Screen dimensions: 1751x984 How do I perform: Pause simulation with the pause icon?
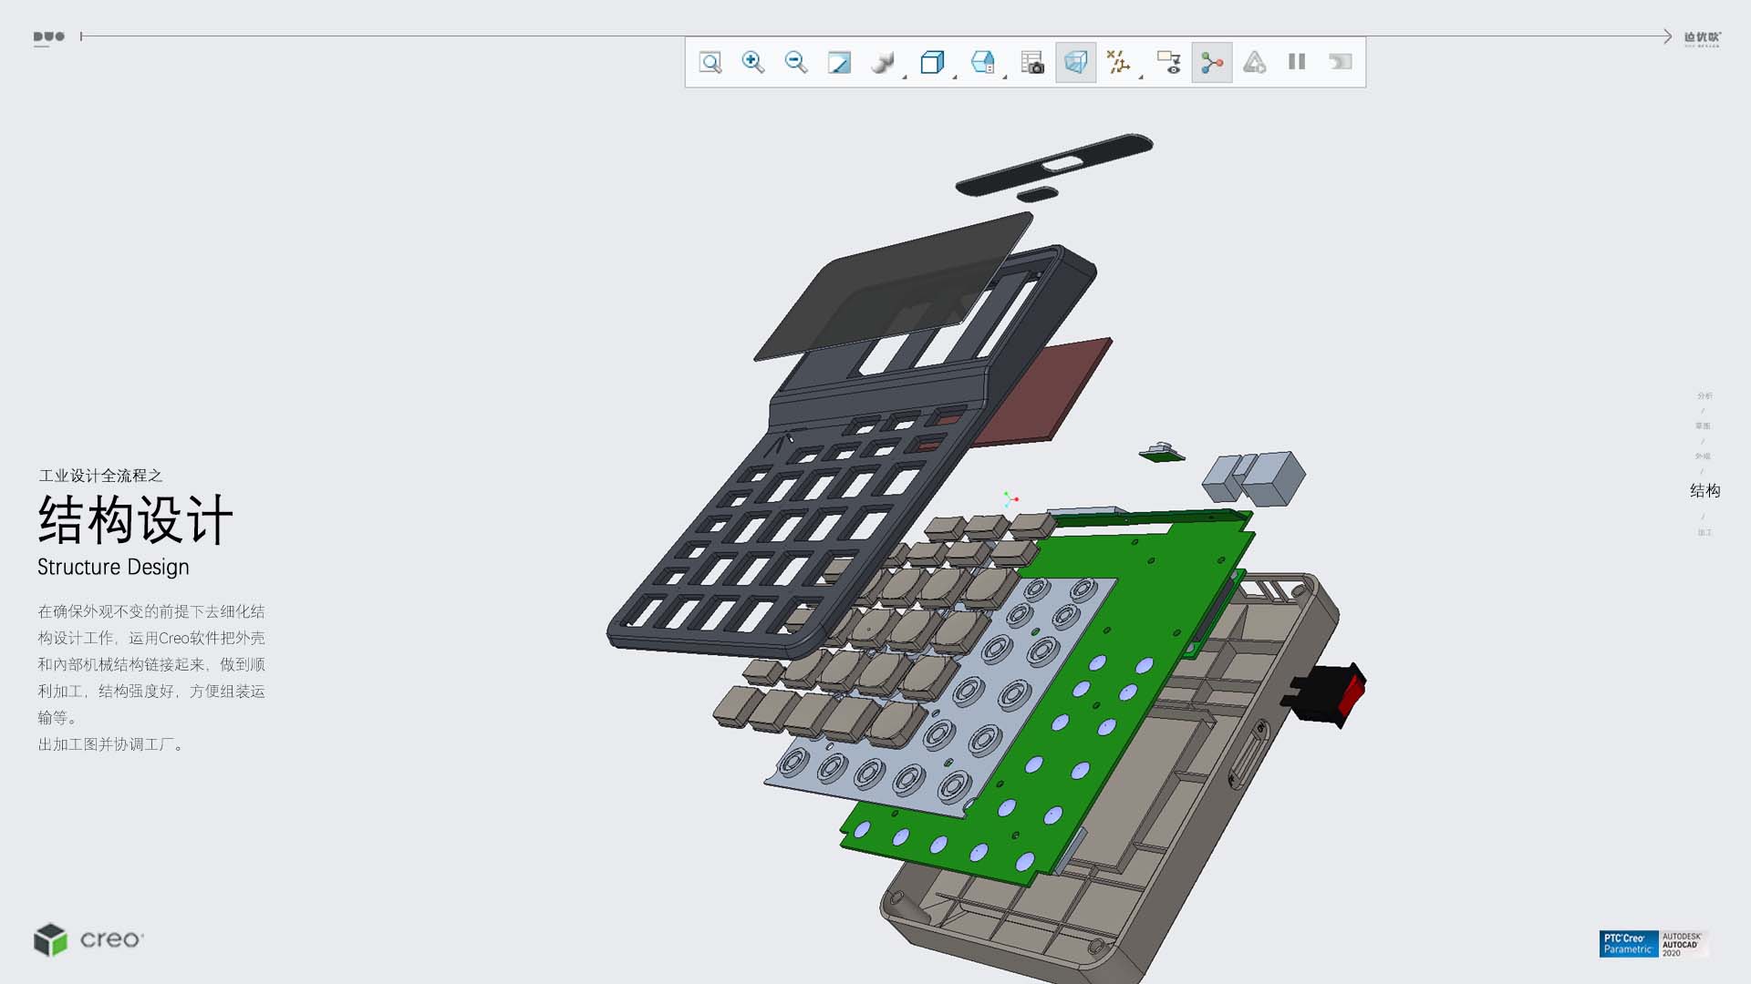tap(1297, 62)
